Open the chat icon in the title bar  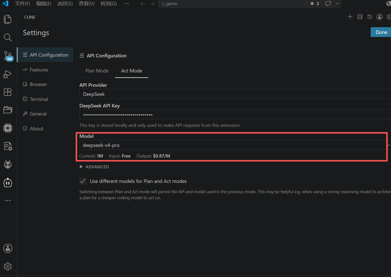(328, 4)
